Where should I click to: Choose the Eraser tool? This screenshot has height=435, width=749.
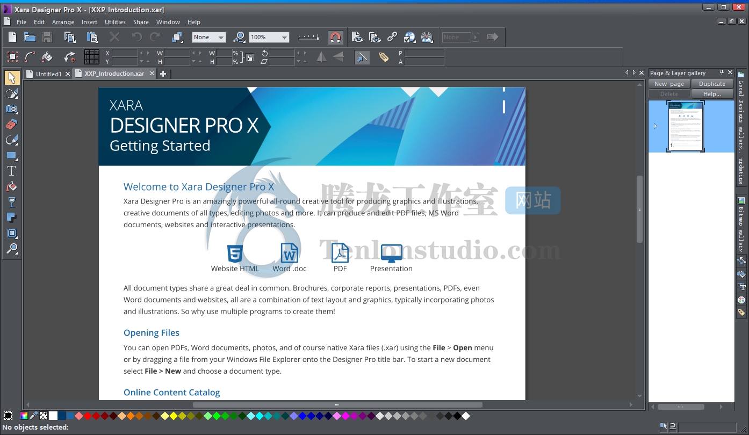12,125
